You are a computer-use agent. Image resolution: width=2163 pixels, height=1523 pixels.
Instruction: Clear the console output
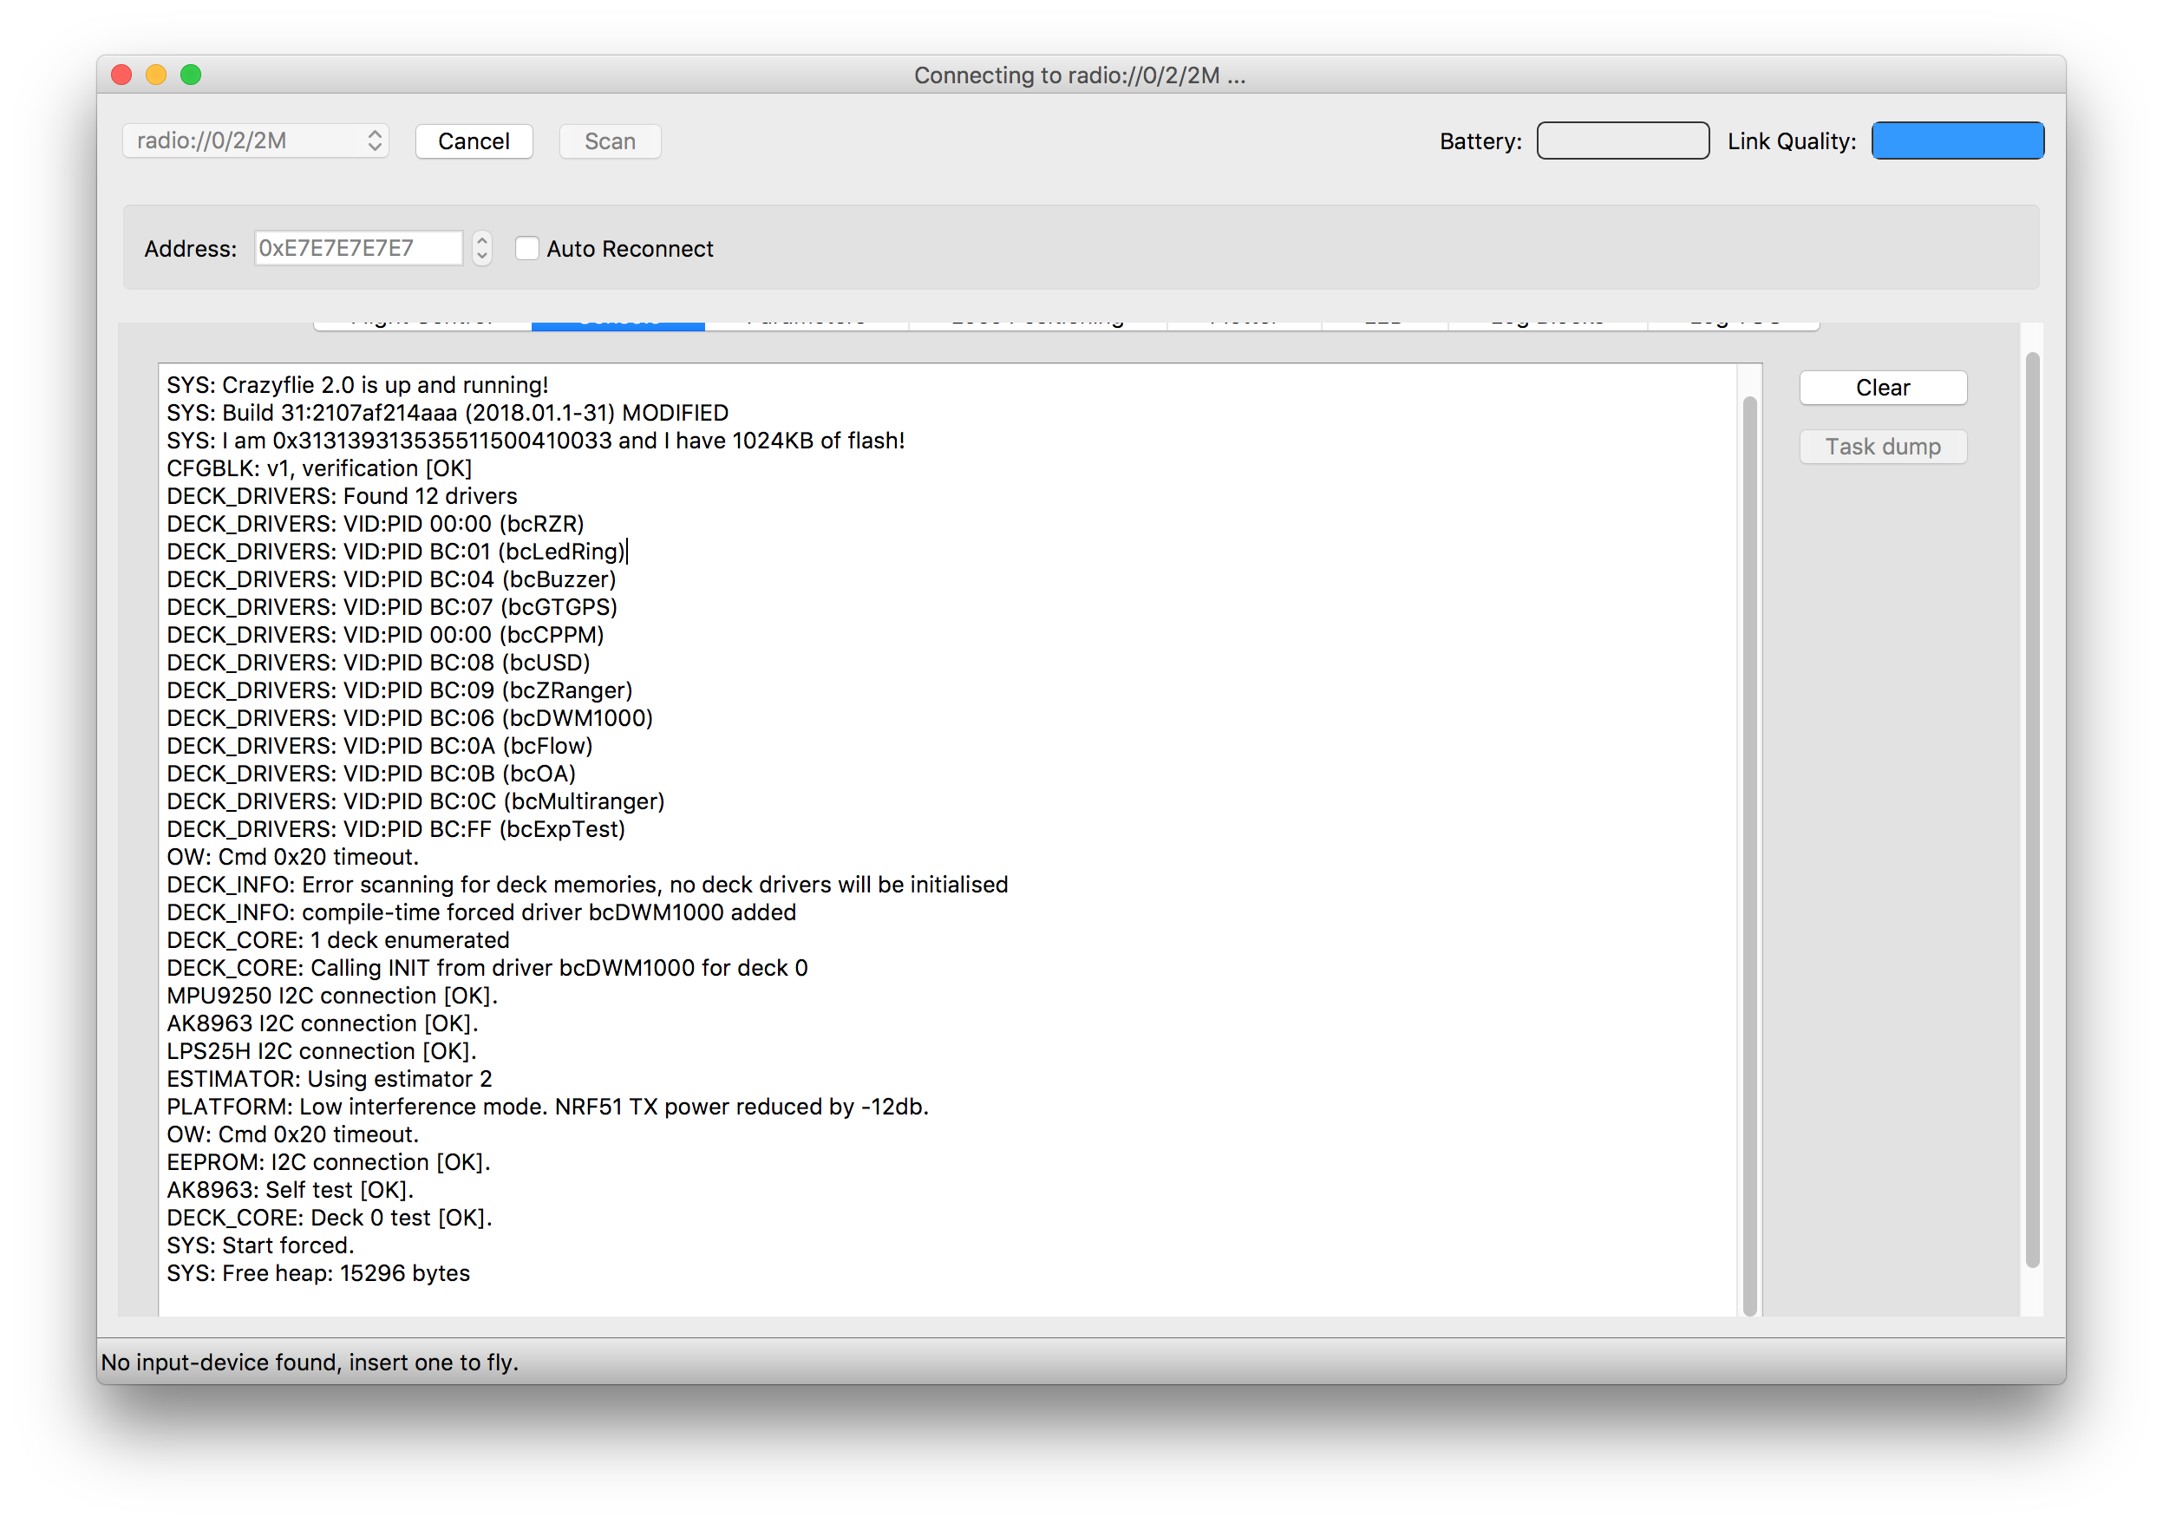pos(1882,388)
